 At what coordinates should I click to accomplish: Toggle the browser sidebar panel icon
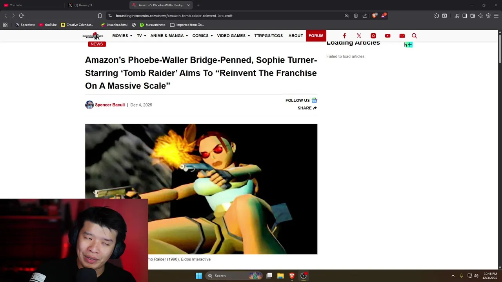click(x=465, y=16)
